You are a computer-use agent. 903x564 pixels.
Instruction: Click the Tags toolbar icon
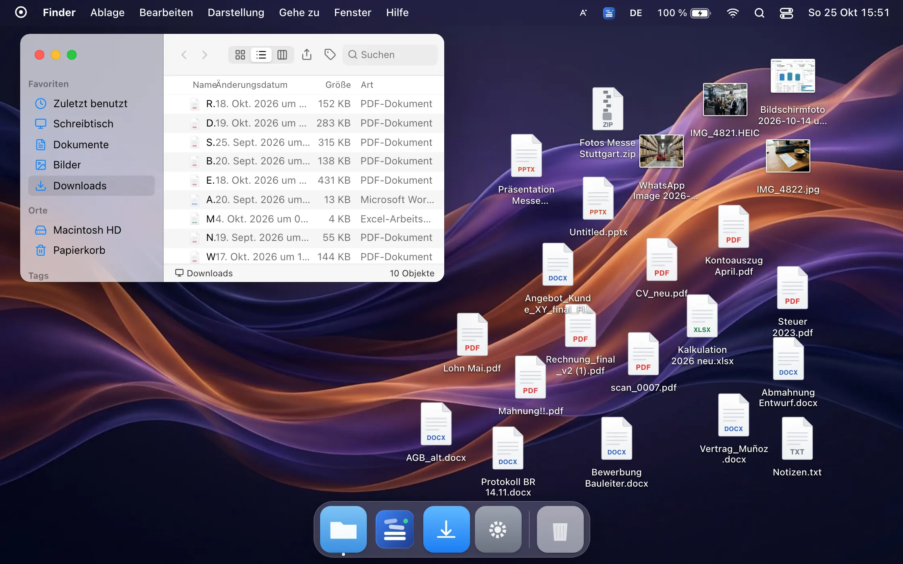tap(330, 54)
